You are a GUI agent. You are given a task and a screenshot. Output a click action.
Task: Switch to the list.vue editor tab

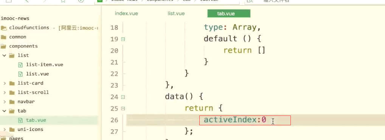pos(176,14)
